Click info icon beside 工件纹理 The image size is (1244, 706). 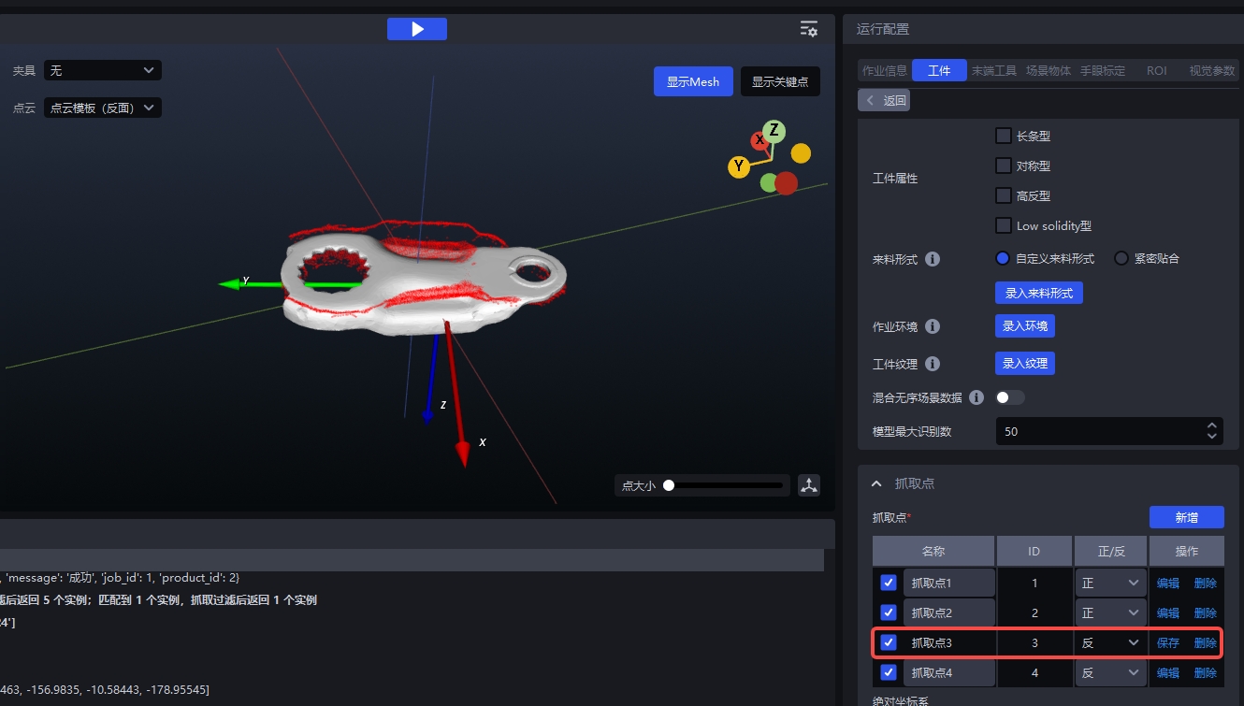[933, 364]
